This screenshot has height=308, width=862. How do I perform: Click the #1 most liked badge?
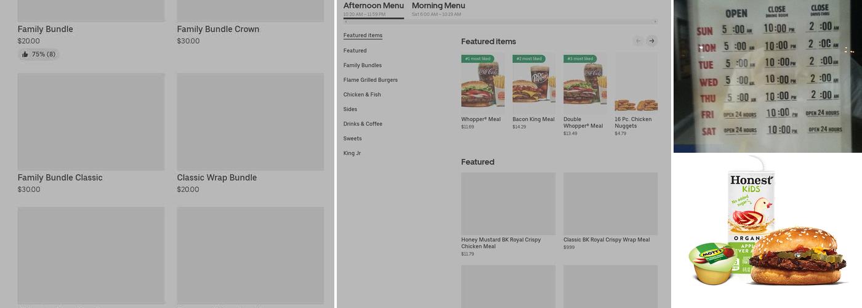[x=478, y=59]
